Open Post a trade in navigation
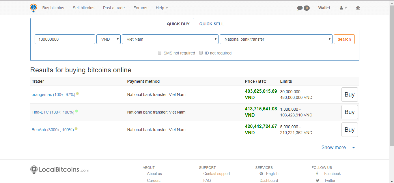 click(x=114, y=8)
